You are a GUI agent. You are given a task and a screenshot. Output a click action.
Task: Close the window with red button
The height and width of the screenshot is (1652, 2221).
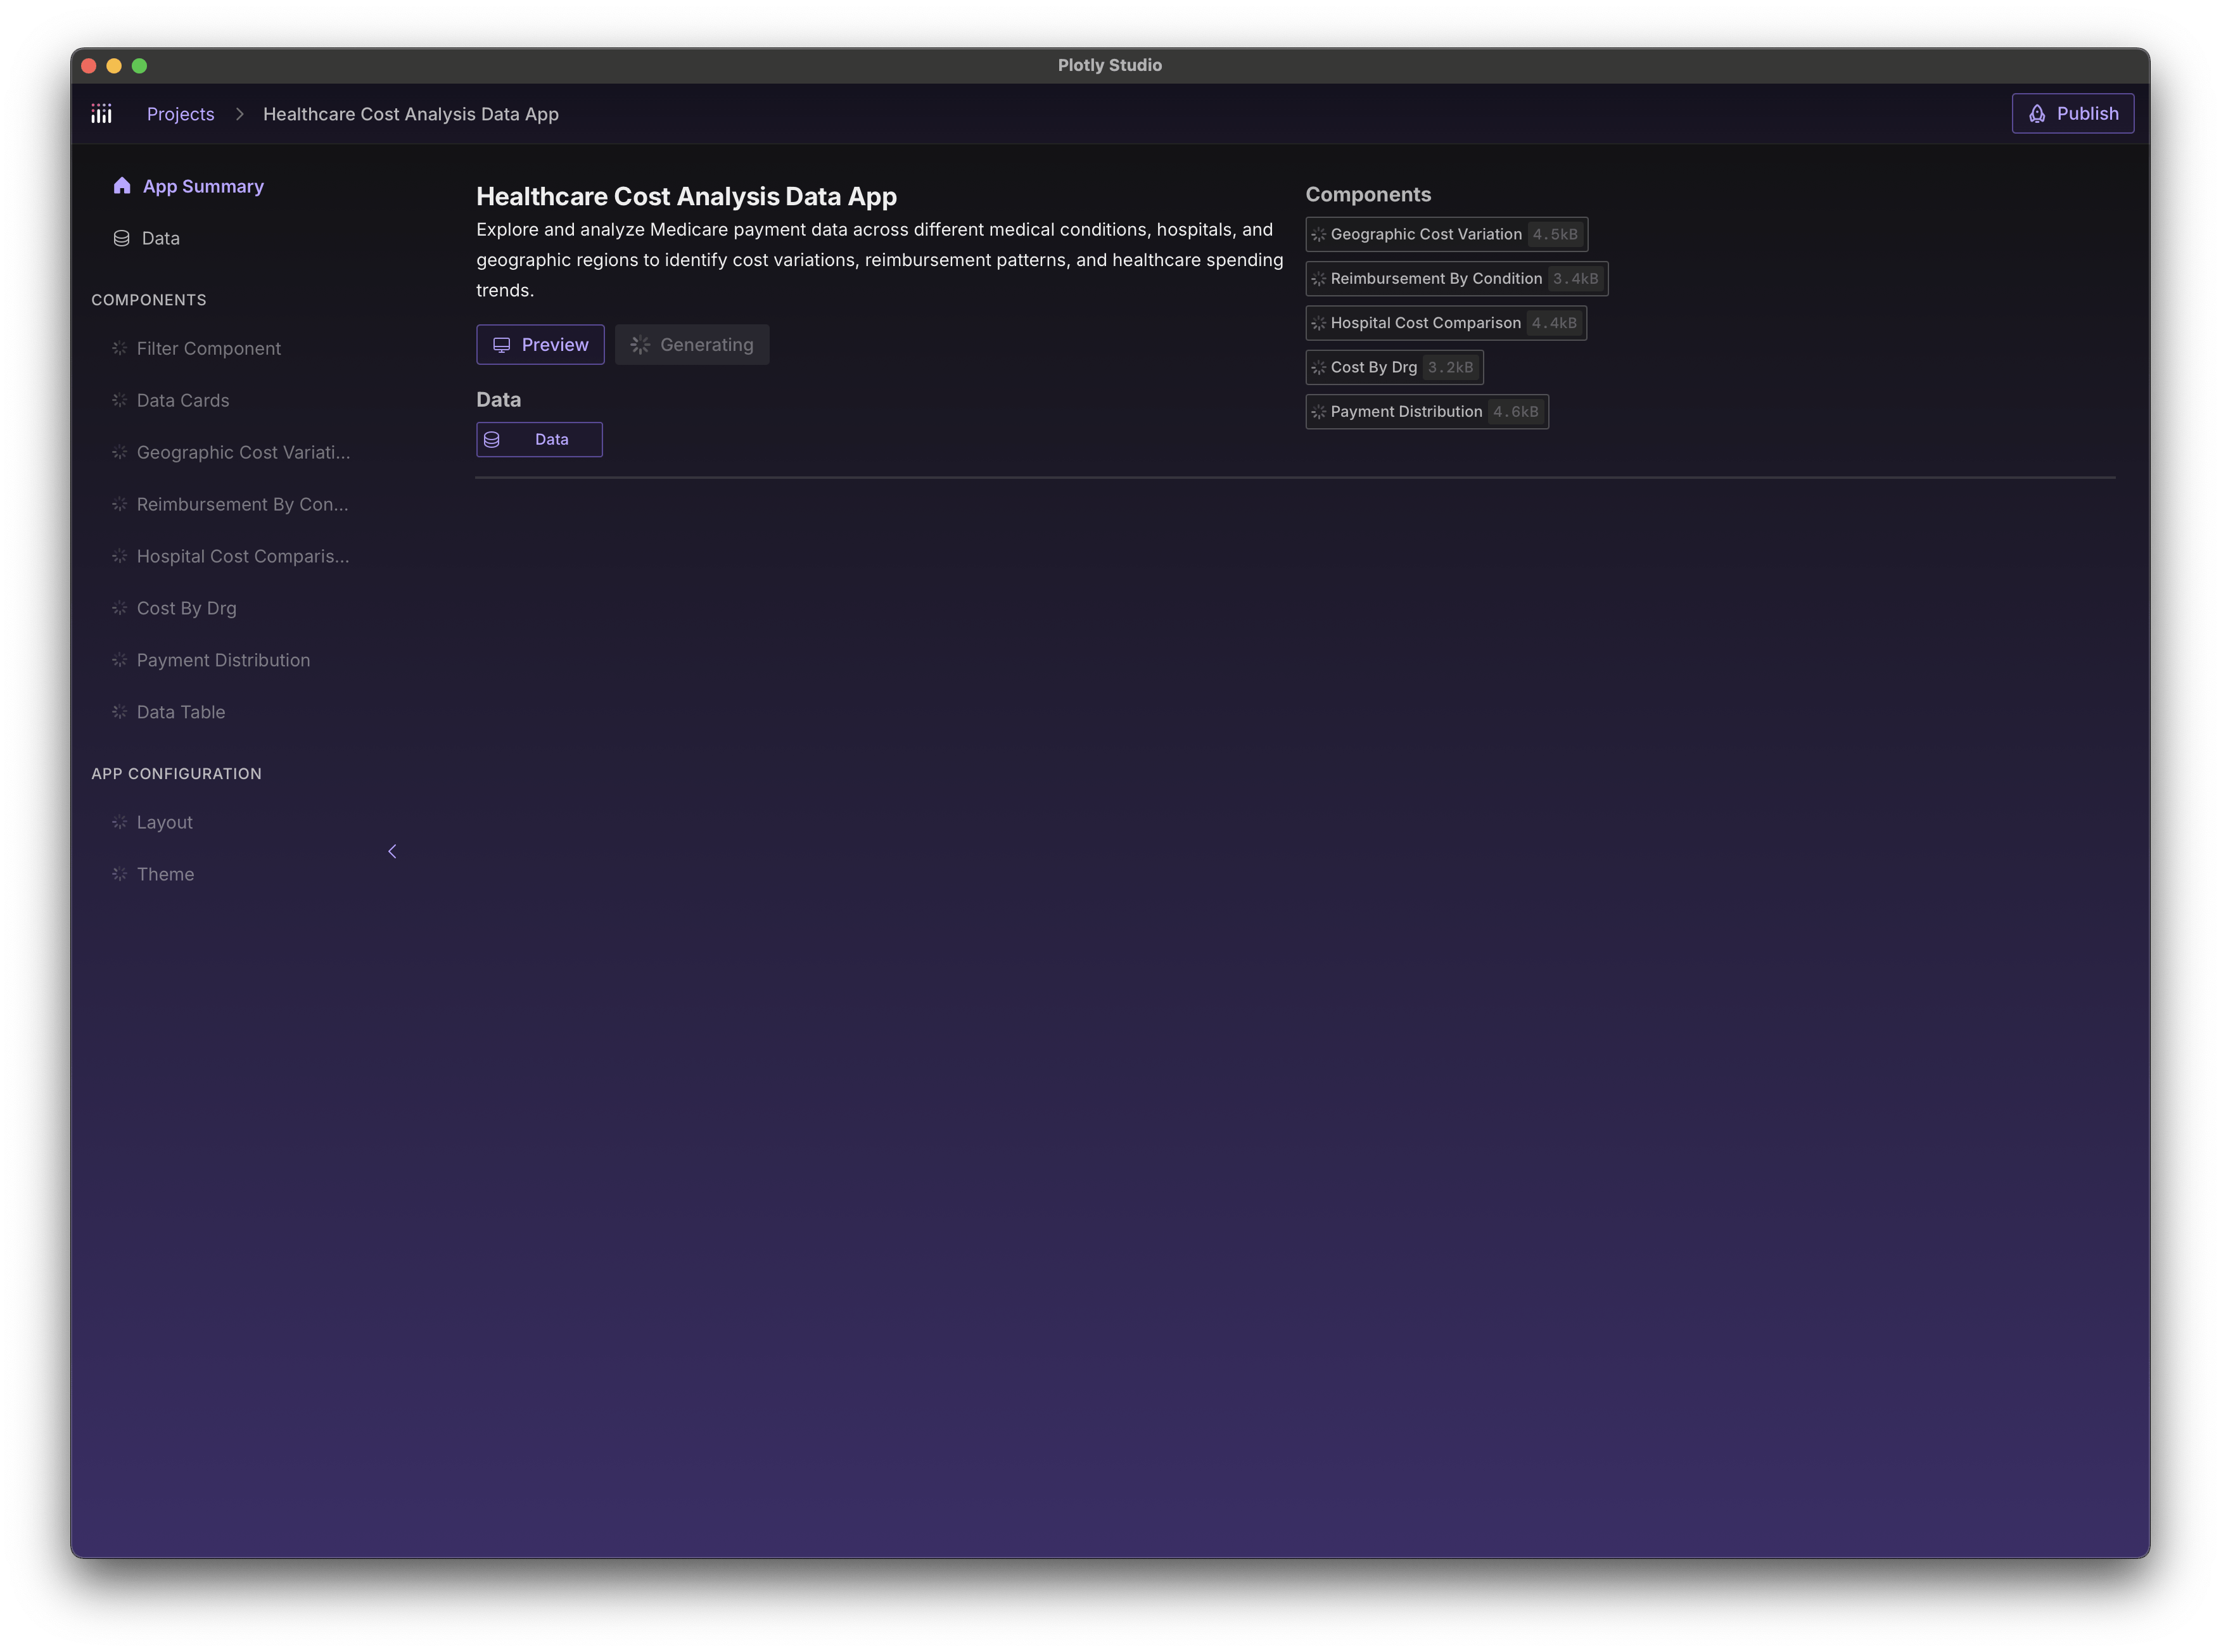(88, 65)
